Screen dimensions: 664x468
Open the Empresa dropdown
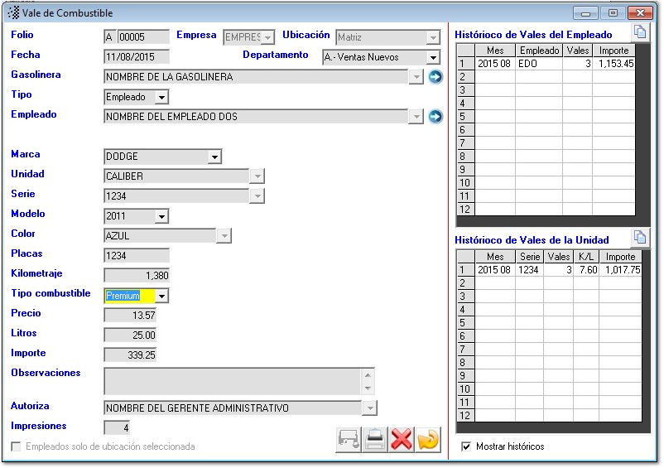[x=267, y=38]
